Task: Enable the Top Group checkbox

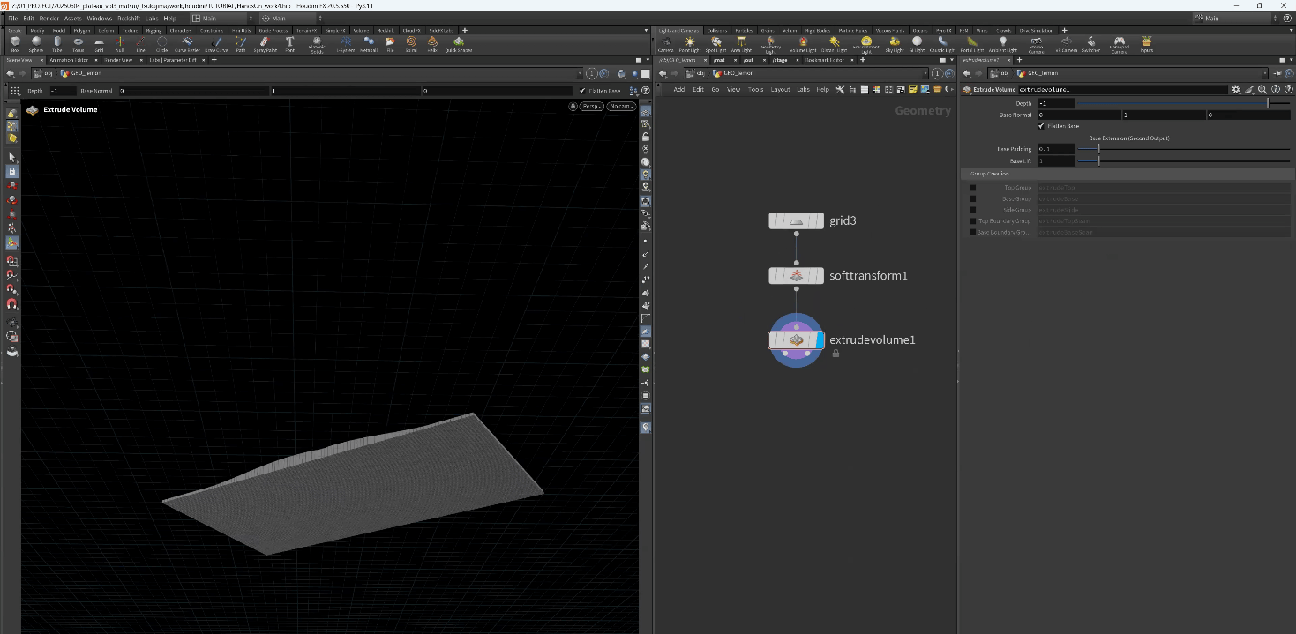Action: tap(973, 188)
